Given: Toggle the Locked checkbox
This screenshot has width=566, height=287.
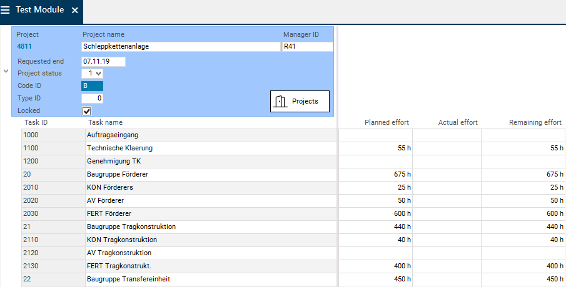Looking at the screenshot, I should 87,111.
